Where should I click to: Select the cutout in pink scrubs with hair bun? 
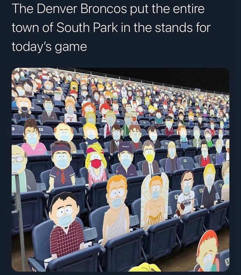pos(33,137)
